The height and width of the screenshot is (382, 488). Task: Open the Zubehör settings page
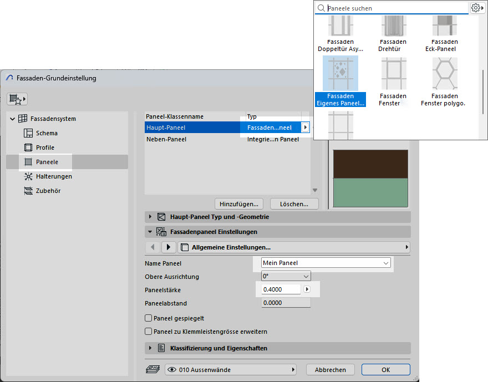point(48,191)
